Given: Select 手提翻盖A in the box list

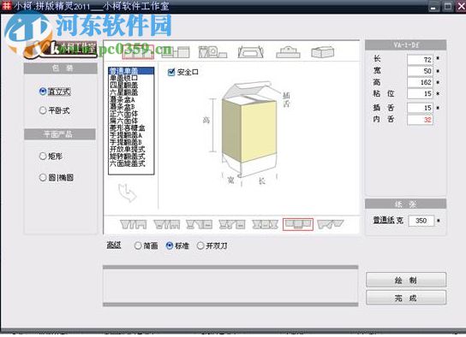Looking at the screenshot, I should pyautogui.click(x=131, y=135).
